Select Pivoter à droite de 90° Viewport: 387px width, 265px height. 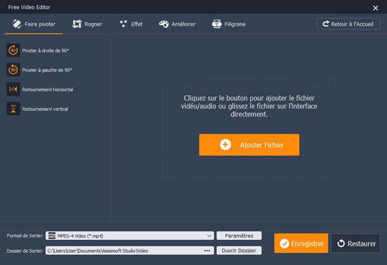pos(38,50)
